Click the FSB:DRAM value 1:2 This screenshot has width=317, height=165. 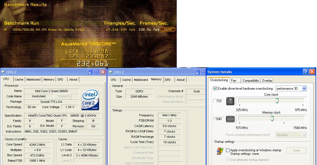[x=170, y=121]
